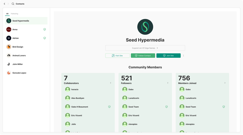Click the search magnifier icon beside Contacts
The image size is (243, 135).
tap(13, 4)
